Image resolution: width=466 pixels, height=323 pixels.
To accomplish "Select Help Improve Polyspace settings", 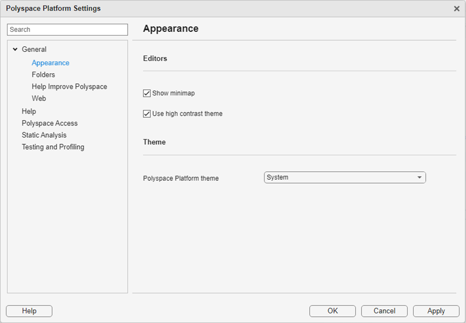I will click(x=69, y=86).
